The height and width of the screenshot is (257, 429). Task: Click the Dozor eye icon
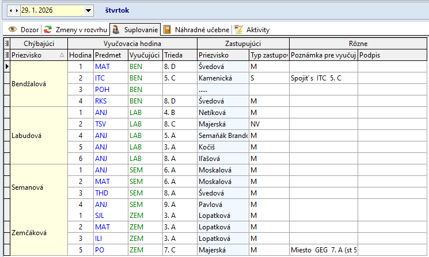[x=12, y=29]
